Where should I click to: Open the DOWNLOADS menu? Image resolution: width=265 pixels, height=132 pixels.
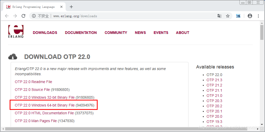click(45, 33)
